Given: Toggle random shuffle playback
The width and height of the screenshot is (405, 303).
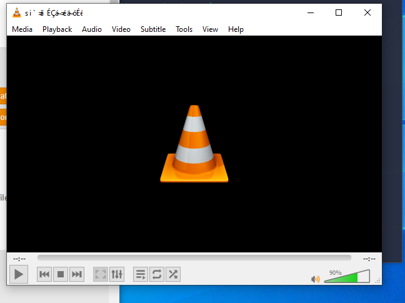Looking at the screenshot, I should pyautogui.click(x=173, y=274).
